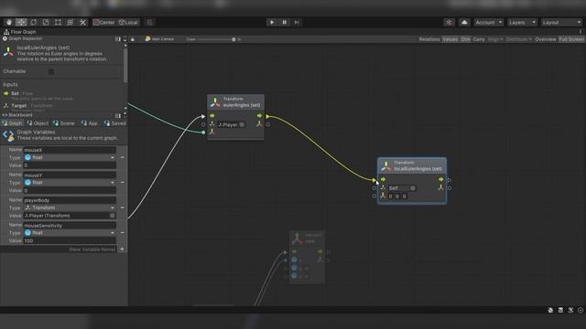The image size is (586, 329).
Task: Select the Rotate tool
Action: click(33, 22)
